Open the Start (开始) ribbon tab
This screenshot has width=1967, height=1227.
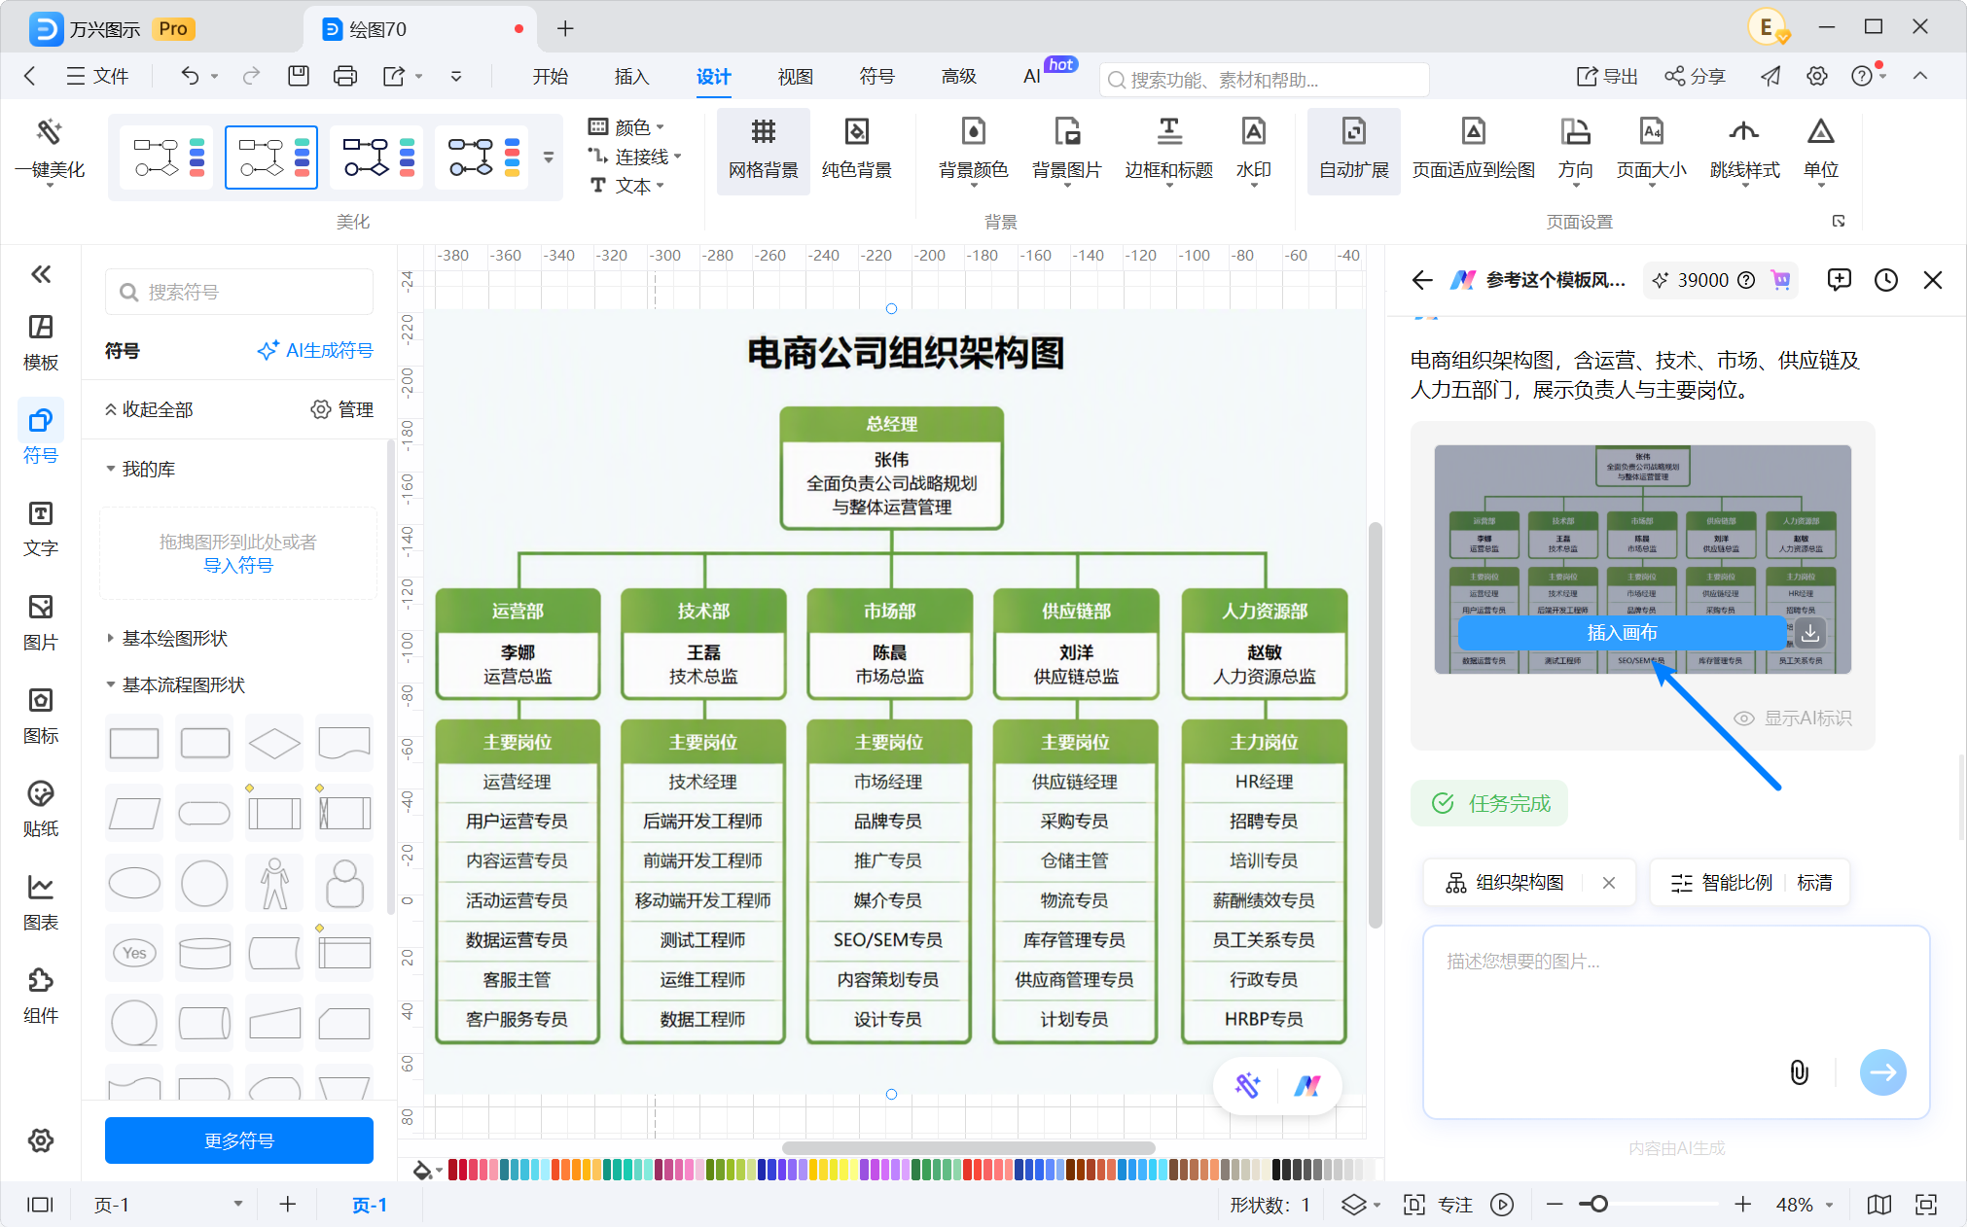550,76
